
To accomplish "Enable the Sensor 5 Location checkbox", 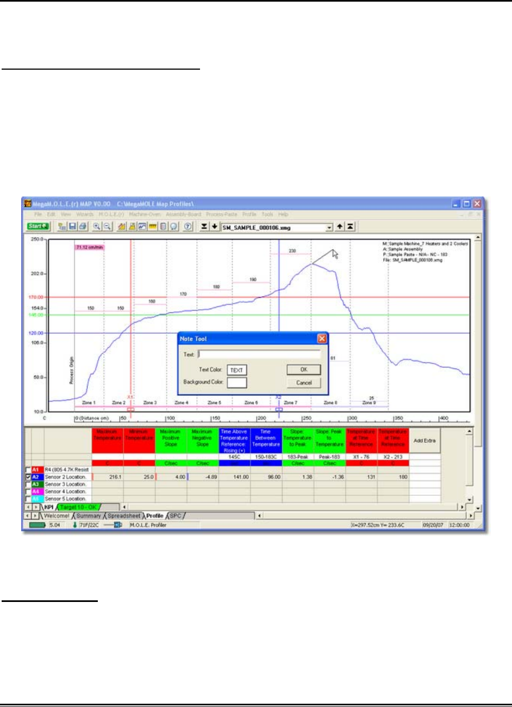I will coord(28,499).
